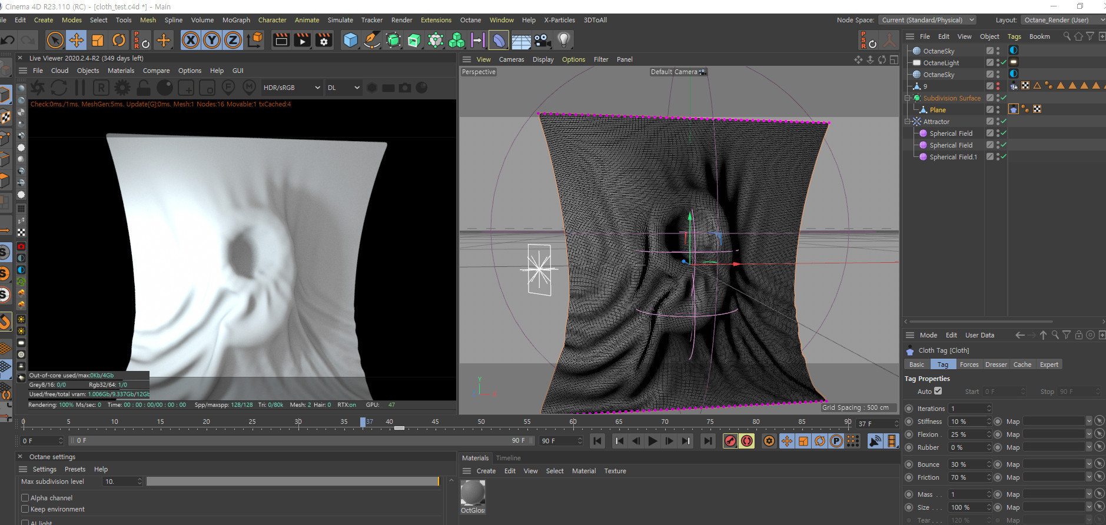Select the Move tool in top toolbar
Viewport: 1106px width, 525px height.
pyautogui.click(x=76, y=40)
